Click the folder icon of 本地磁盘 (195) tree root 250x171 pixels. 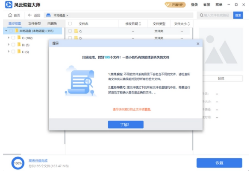tap(17, 31)
